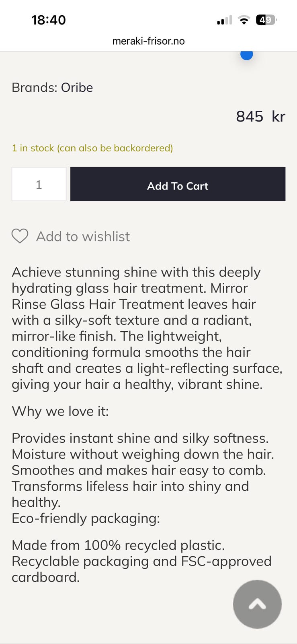This screenshot has width=297, height=644.
Task: Tap the scroll-to-top chevron button
Action: [257, 604]
